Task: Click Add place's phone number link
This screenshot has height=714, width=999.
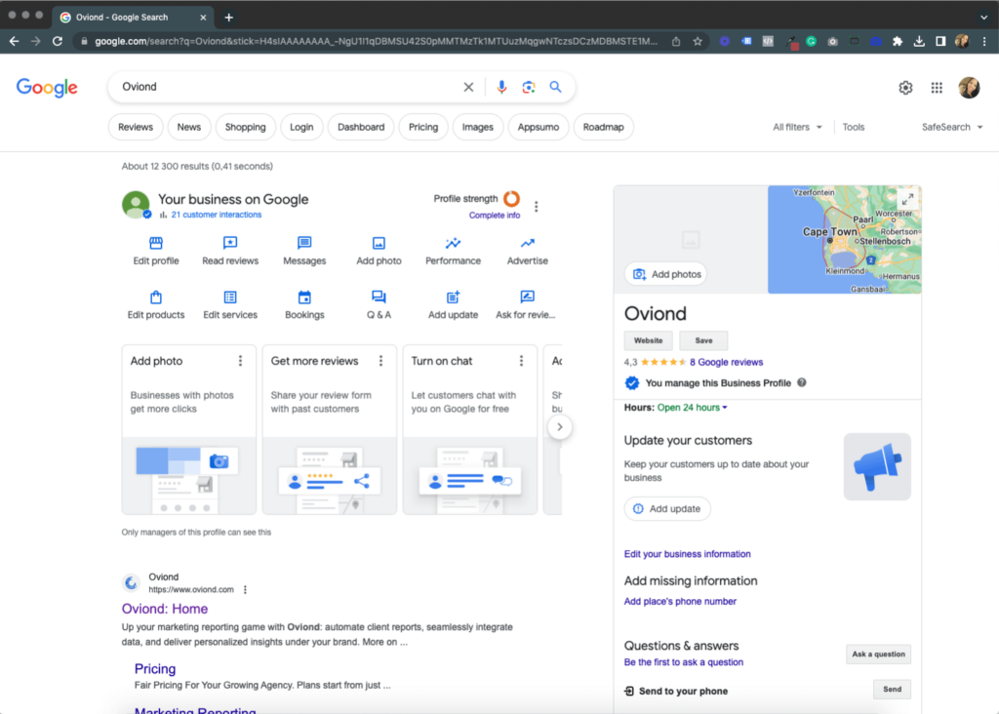Action: (680, 601)
